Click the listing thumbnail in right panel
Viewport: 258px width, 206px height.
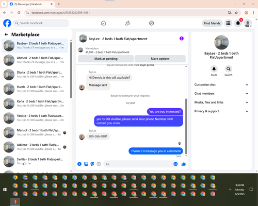pyautogui.click(x=221, y=43)
